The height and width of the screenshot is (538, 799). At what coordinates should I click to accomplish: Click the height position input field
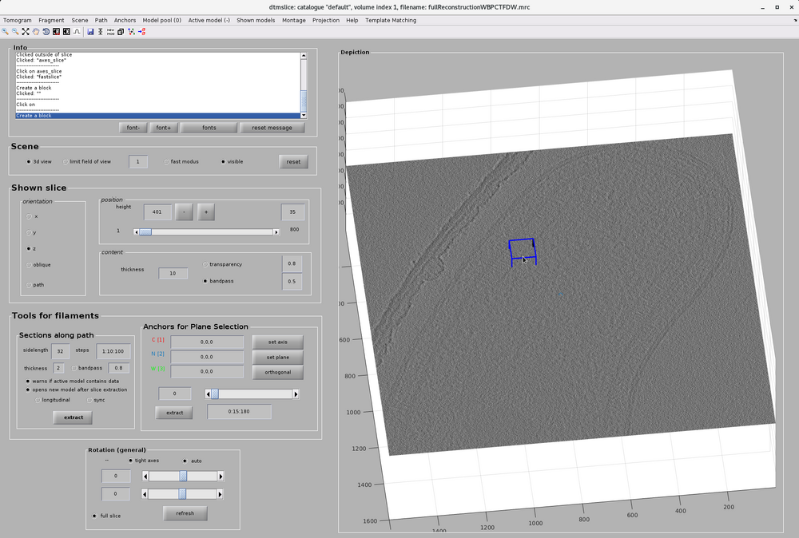click(x=157, y=212)
